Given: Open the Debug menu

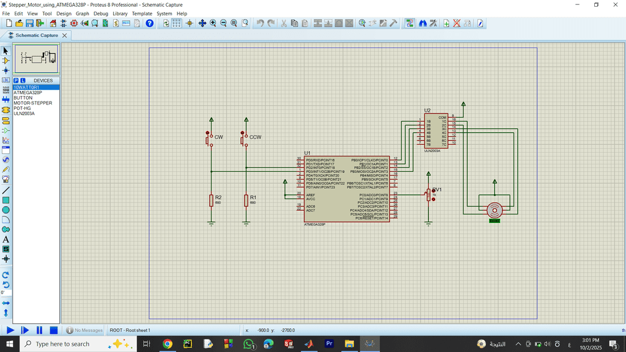Looking at the screenshot, I should tap(100, 13).
